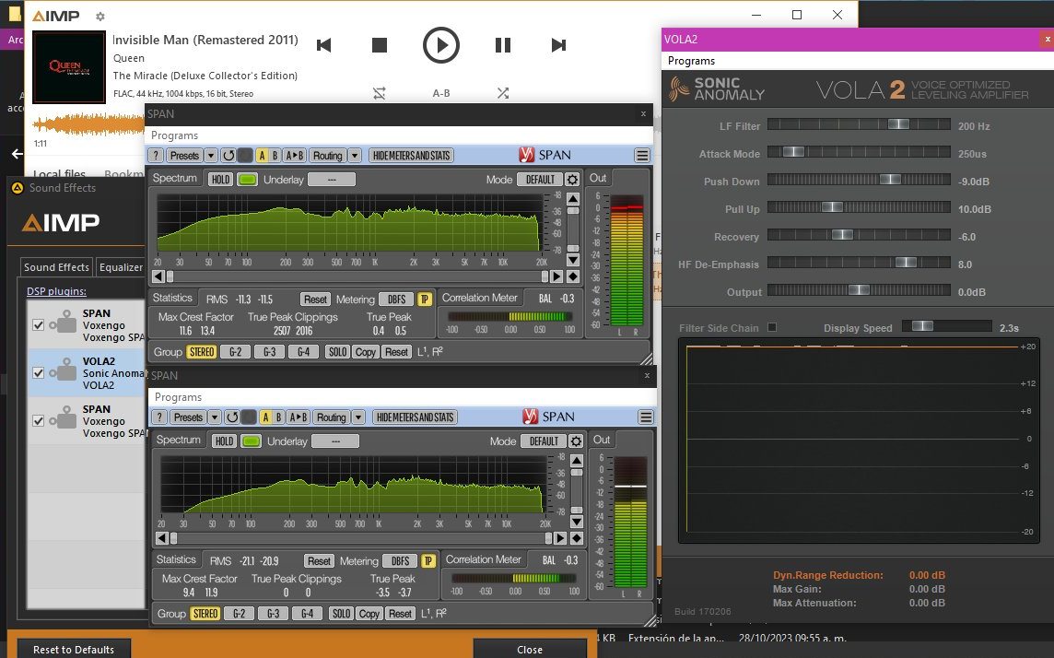Click lower SPAN zoom reset diamond icon
Viewport: 1054px width, 658px height.
577,538
